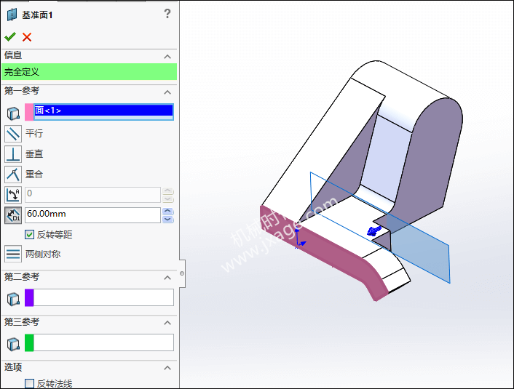Activate the angle constraint icon
This screenshot has height=389, width=514.
13,195
